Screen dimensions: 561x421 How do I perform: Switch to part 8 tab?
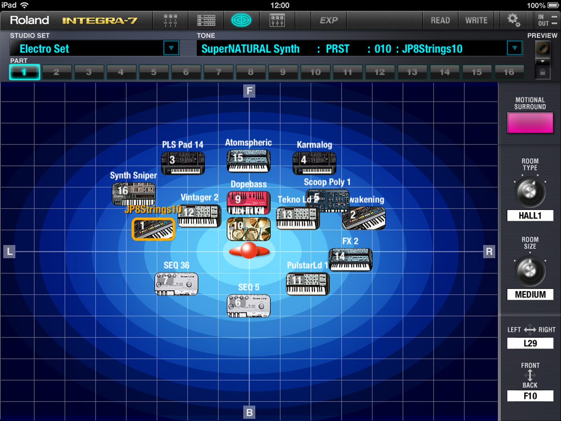(250, 72)
